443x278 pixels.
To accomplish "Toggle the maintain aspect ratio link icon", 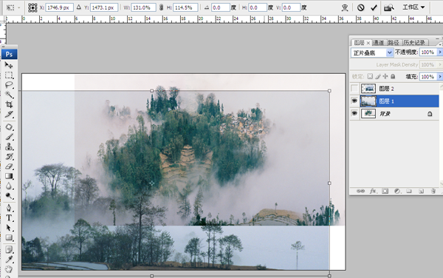I will 161,7.
